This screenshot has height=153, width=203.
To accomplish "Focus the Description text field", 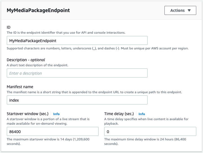I will (x=77, y=73).
